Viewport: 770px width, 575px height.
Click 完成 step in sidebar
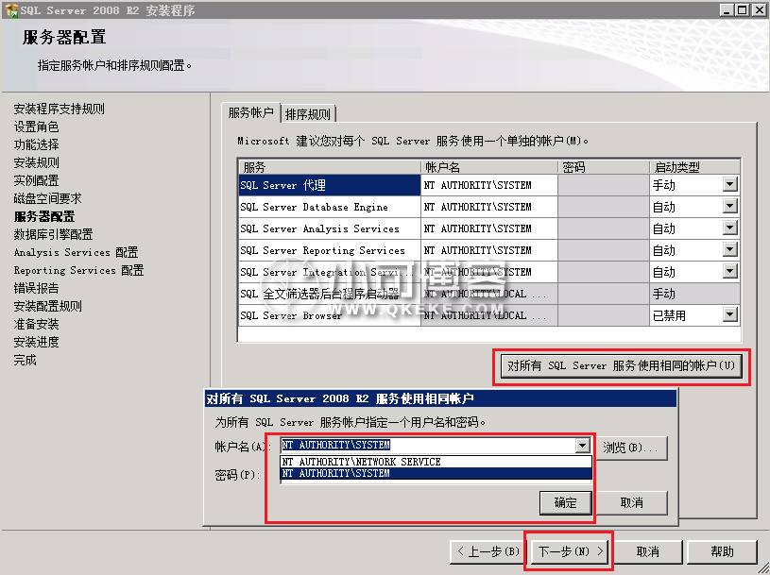pyautogui.click(x=26, y=360)
